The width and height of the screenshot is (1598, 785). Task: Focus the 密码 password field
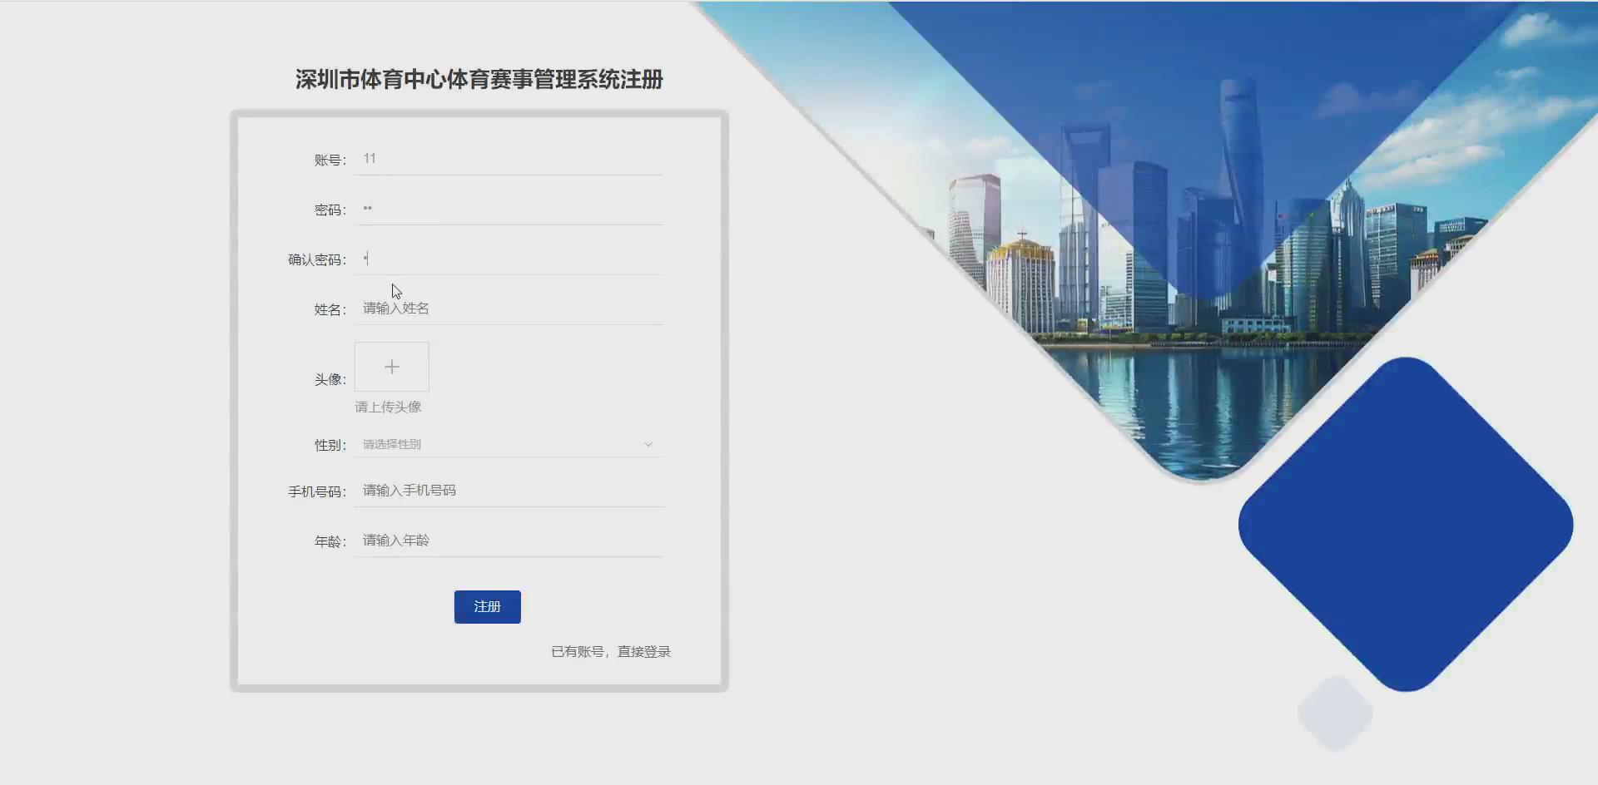point(509,209)
